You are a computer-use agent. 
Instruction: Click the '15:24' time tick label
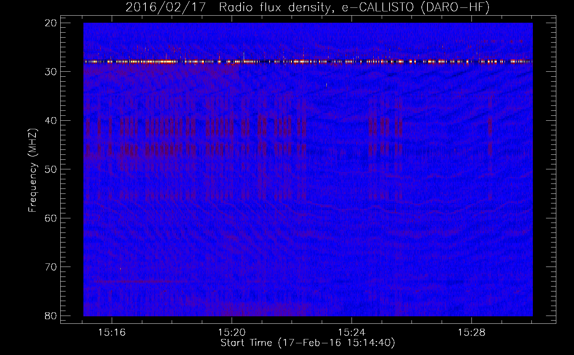point(352,333)
